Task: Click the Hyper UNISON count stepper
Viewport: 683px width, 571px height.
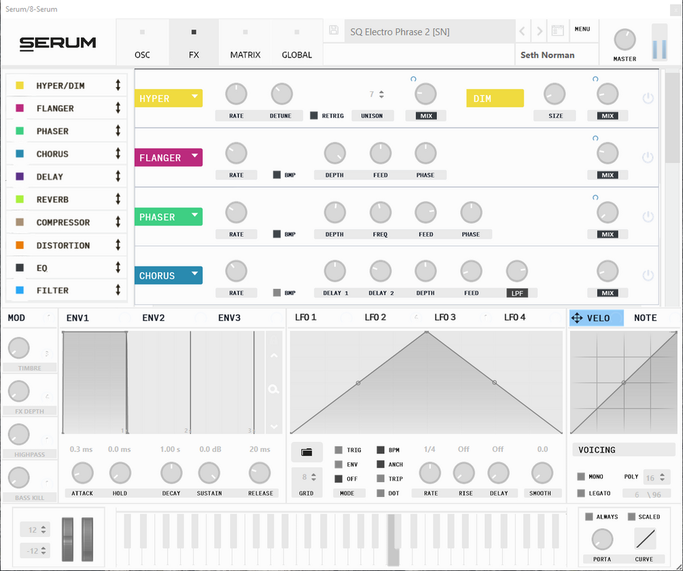Action: 381,94
